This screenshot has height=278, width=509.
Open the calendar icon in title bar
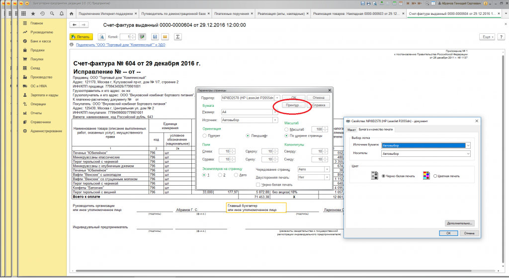(x=401, y=3)
